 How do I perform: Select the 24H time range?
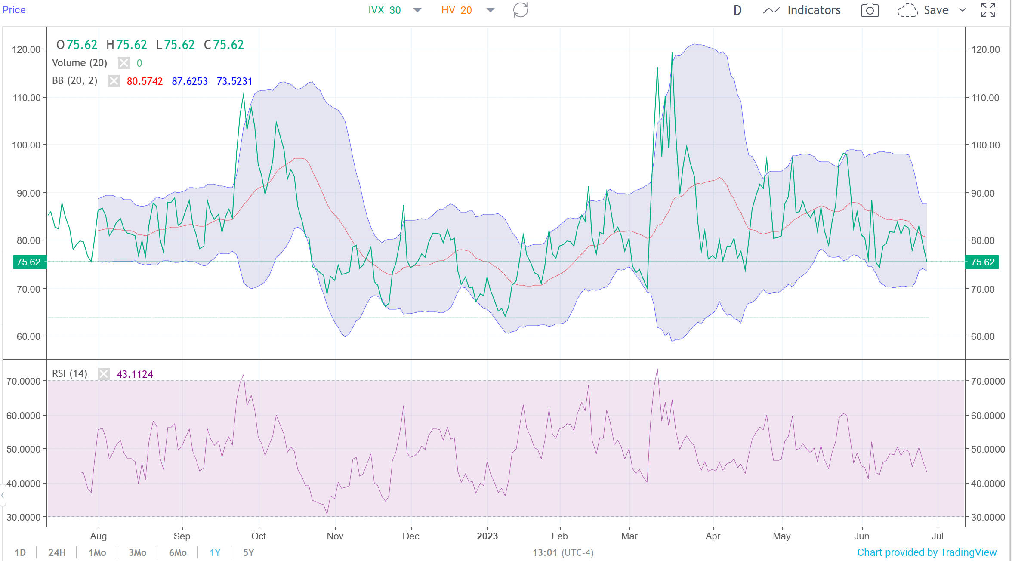pos(57,552)
